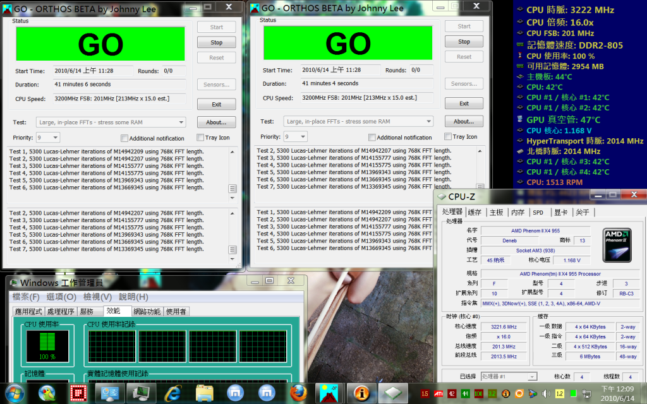The width and height of the screenshot is (647, 404).
Task: Switch to 應用程式 tab in Task Manager
Action: [28, 312]
